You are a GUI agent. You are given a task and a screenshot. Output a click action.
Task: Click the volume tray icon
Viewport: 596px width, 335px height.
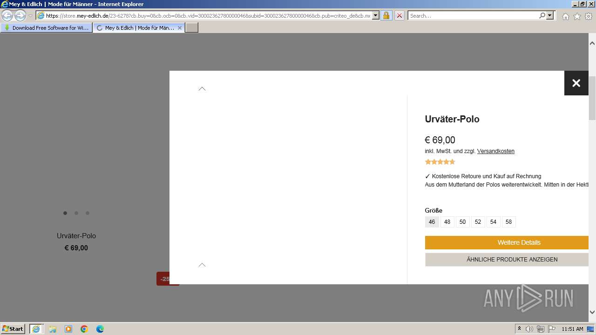[529, 329]
